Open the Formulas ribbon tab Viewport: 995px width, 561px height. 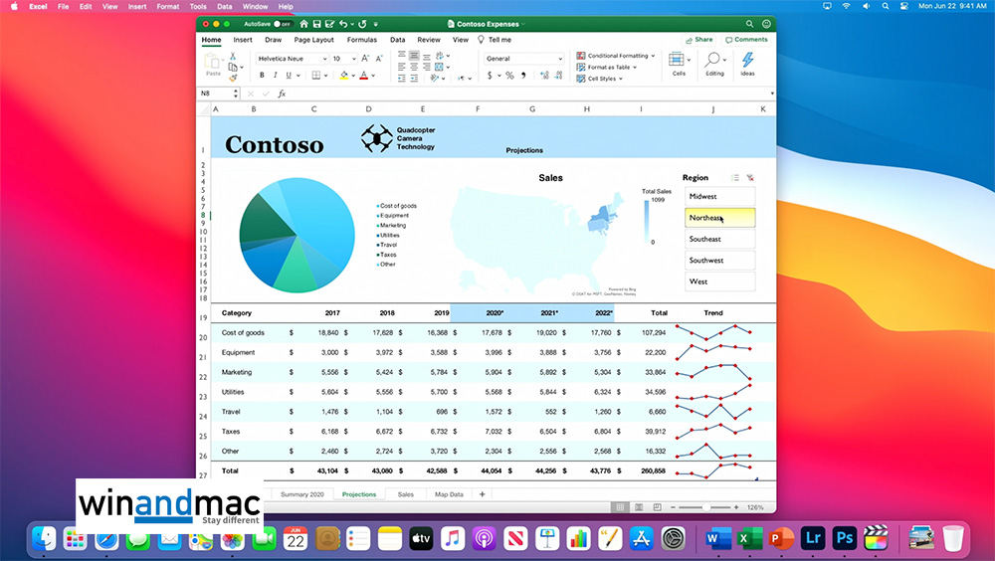(x=361, y=40)
